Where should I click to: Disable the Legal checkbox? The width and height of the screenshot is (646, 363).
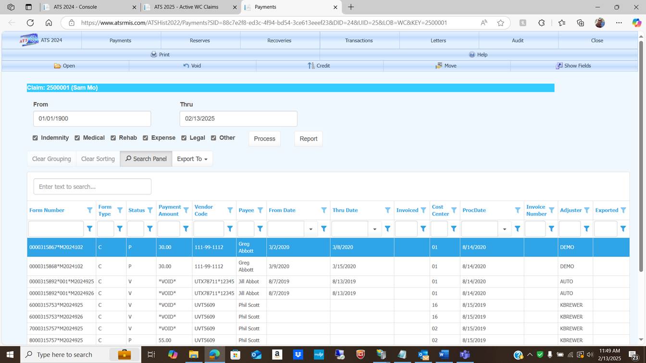point(184,138)
